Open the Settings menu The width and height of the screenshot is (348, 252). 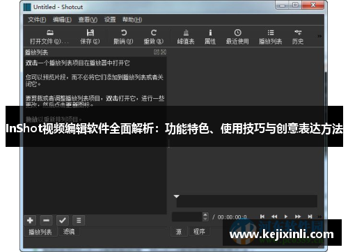point(110,19)
